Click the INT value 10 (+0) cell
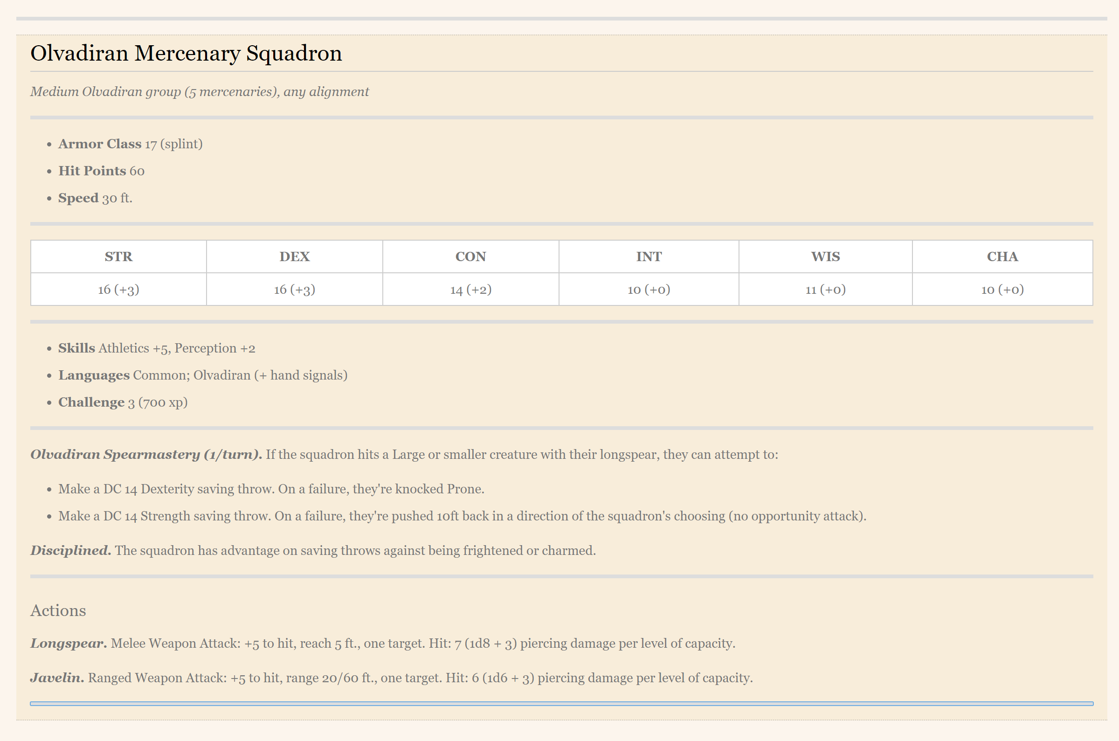Screen dimensions: 1119x741 [x=649, y=289]
